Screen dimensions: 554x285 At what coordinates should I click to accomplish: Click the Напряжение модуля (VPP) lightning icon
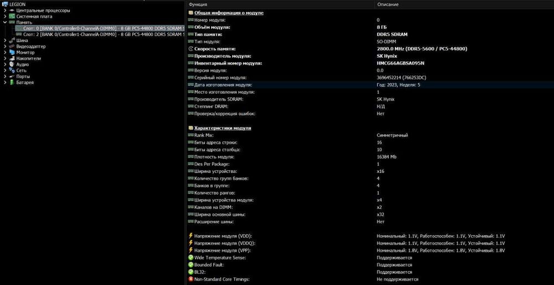pos(191,251)
